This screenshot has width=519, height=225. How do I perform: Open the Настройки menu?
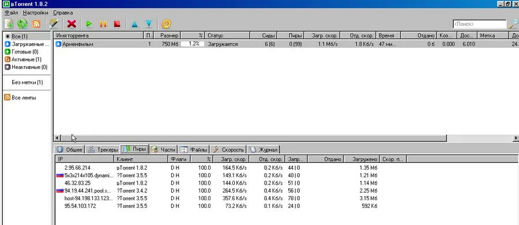point(35,13)
